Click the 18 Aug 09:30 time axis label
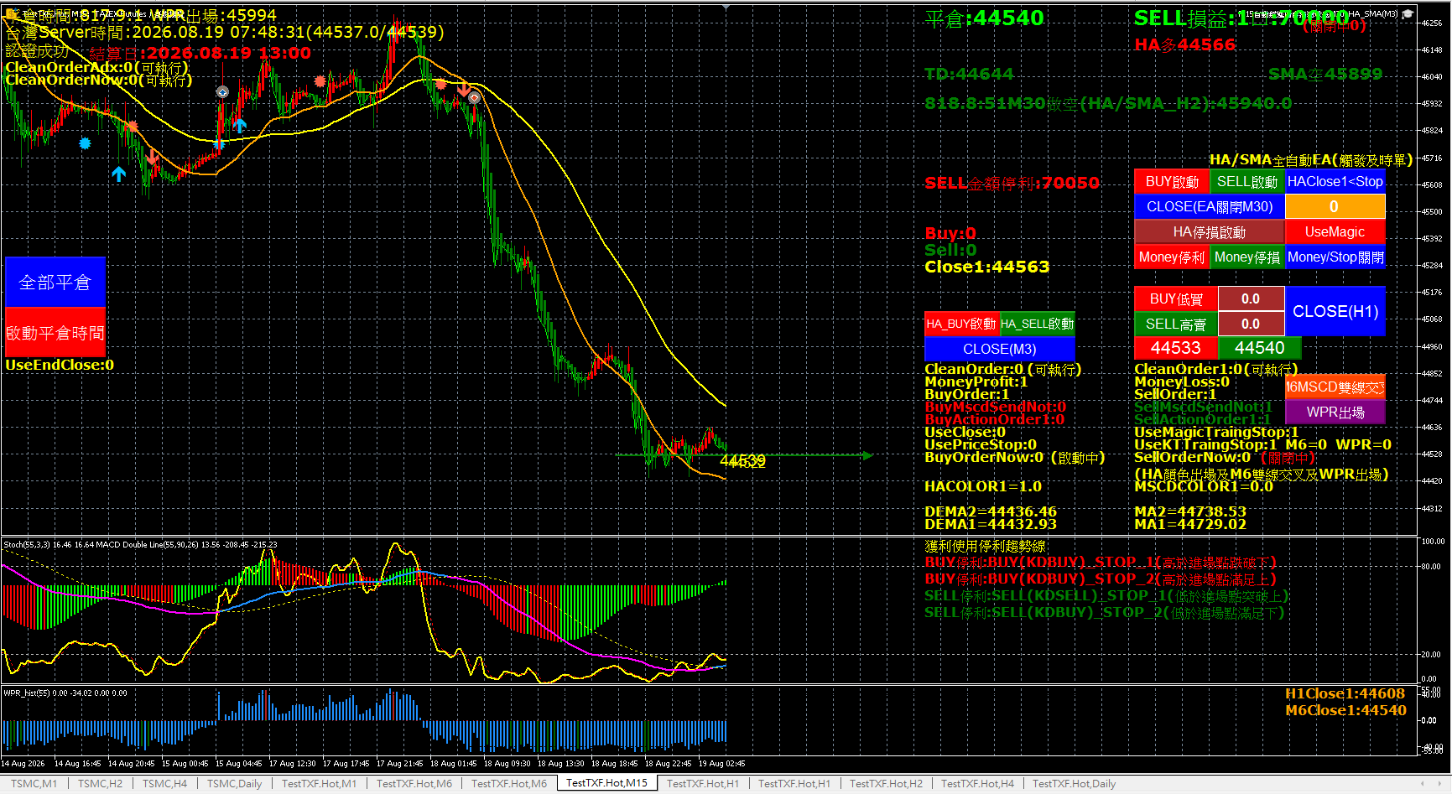The width and height of the screenshot is (1452, 794). pyautogui.click(x=507, y=764)
